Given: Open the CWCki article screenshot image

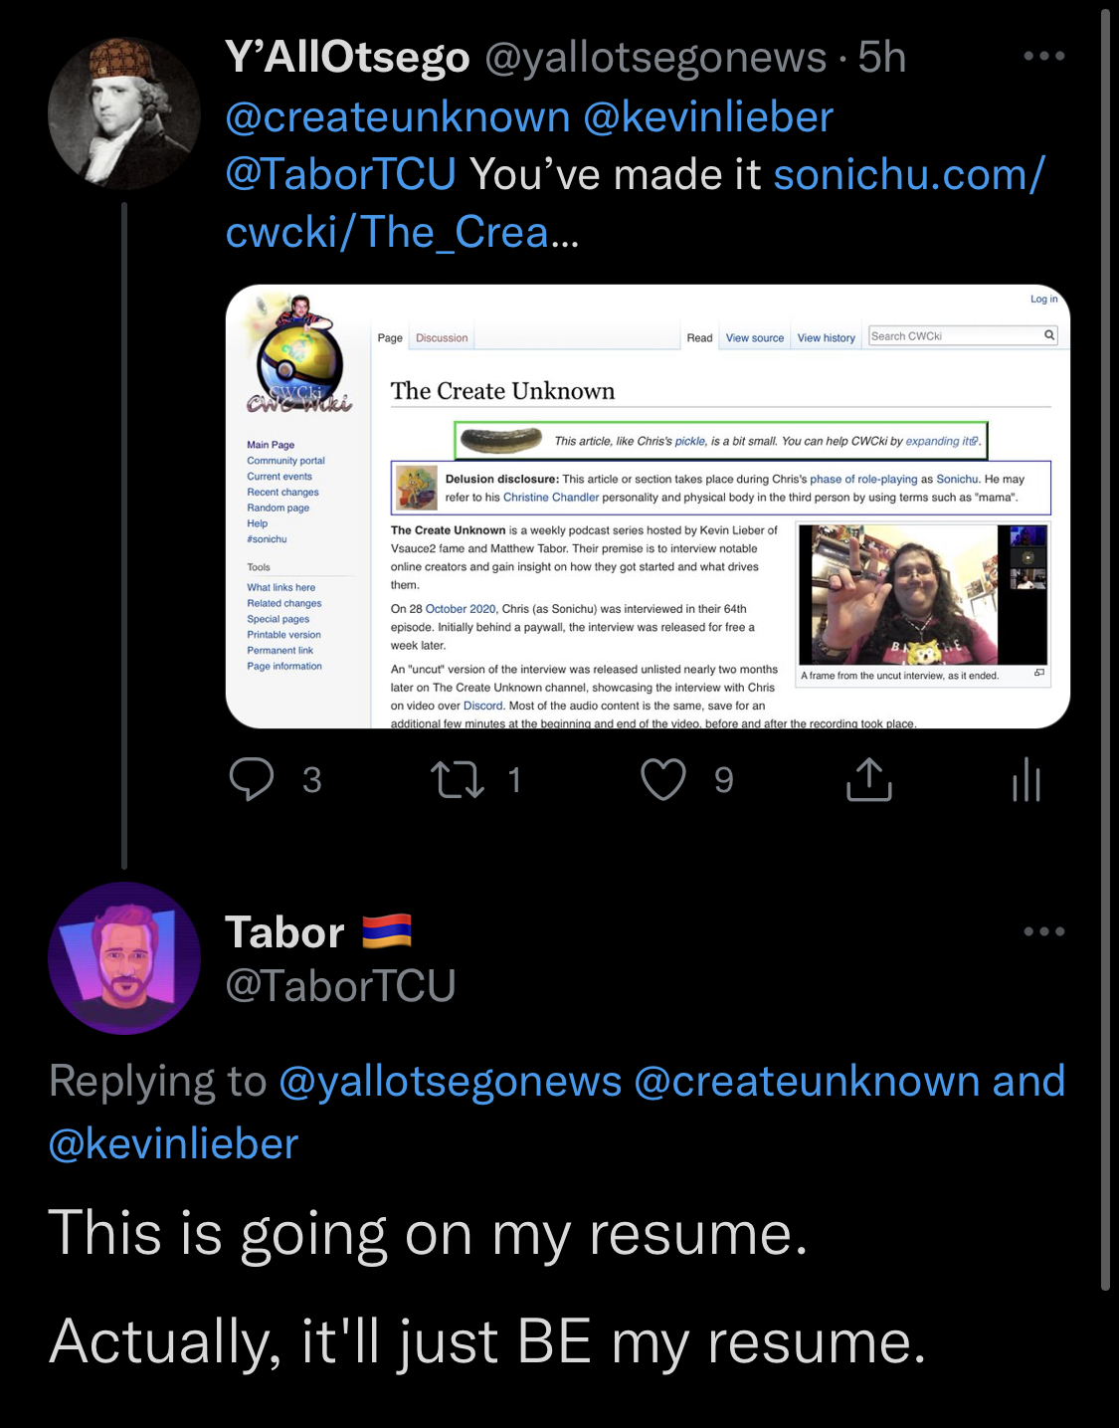Looking at the screenshot, I should 648,507.
